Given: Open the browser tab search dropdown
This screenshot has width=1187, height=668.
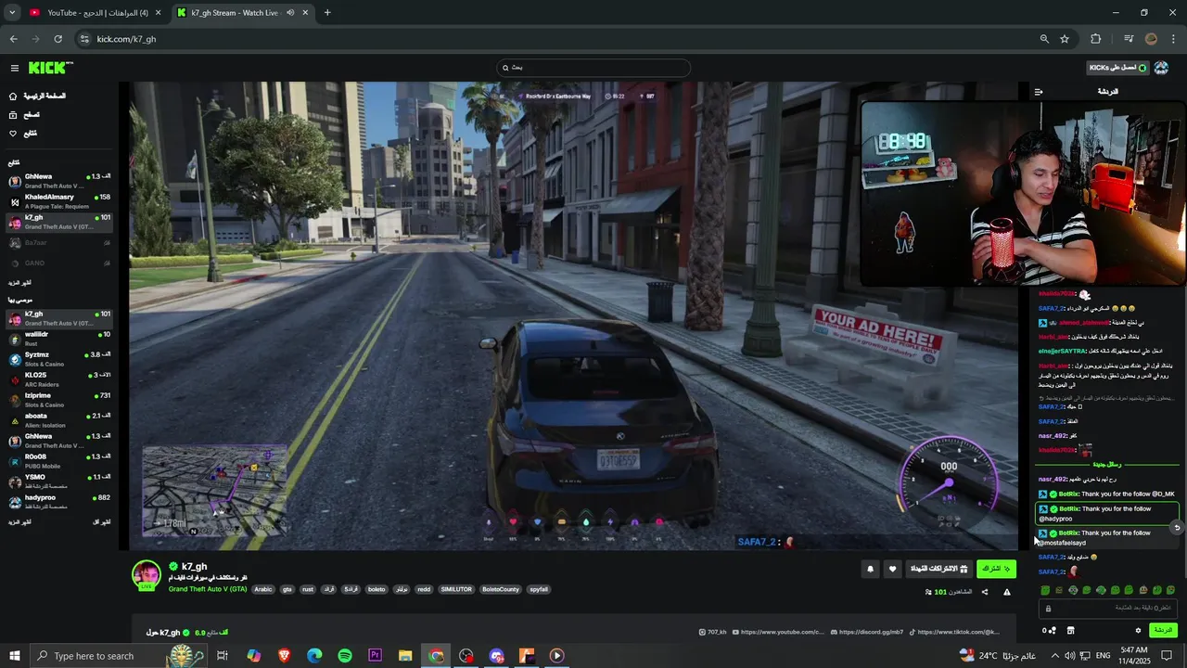Looking at the screenshot, I should point(12,12).
